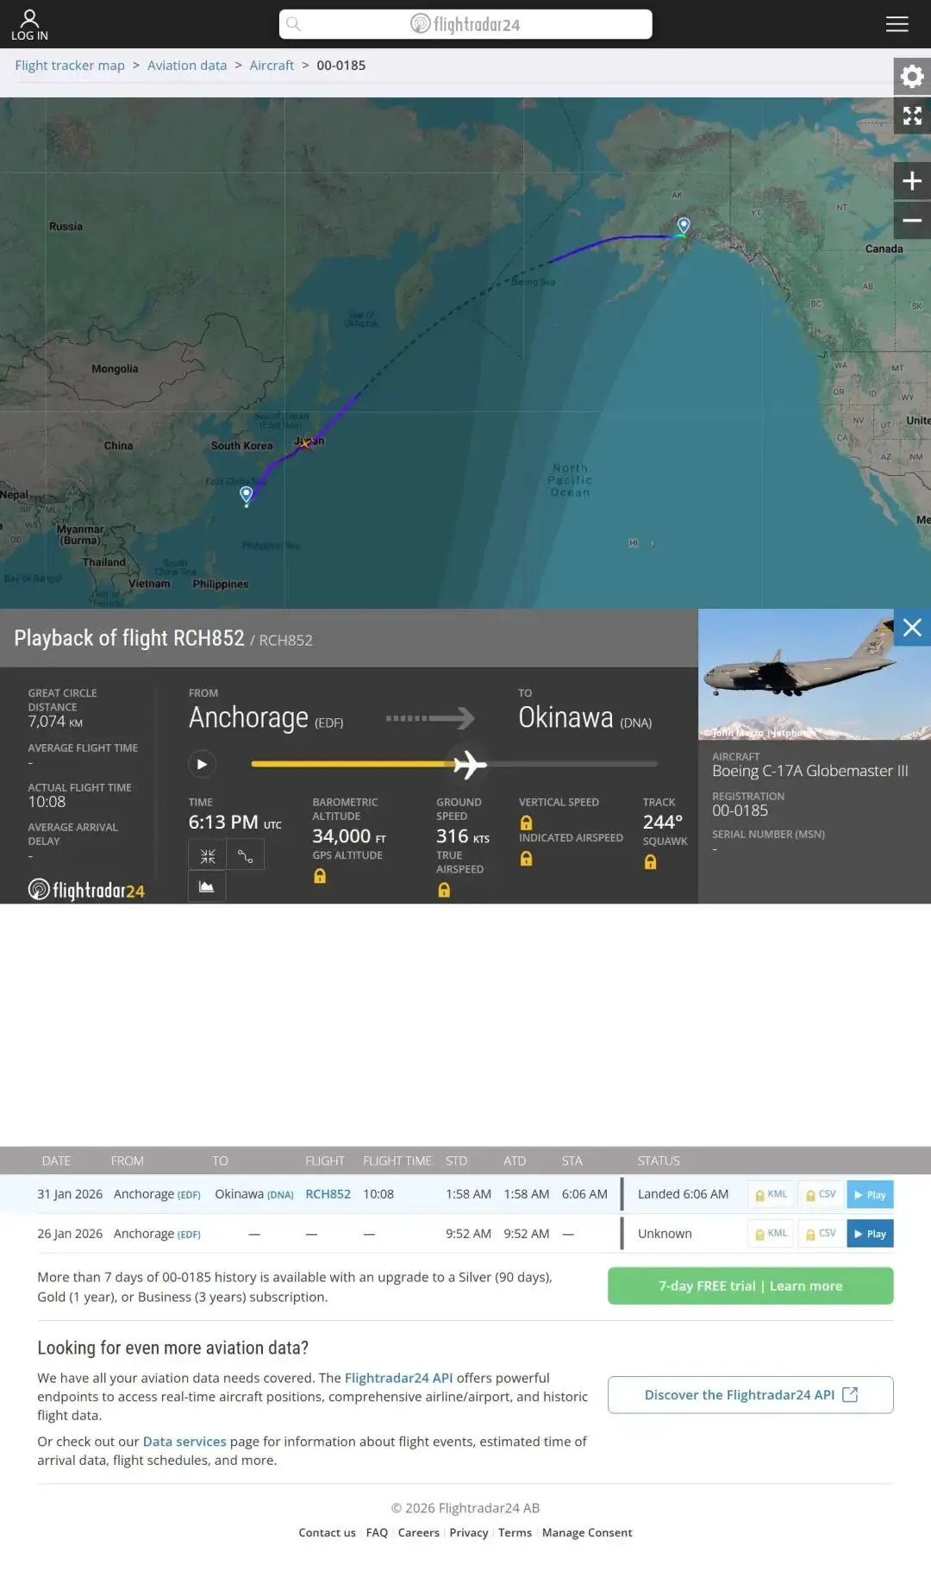Image resolution: width=931 pixels, height=1571 pixels.
Task: Download CSV for 26 Jan flight
Action: [822, 1234]
